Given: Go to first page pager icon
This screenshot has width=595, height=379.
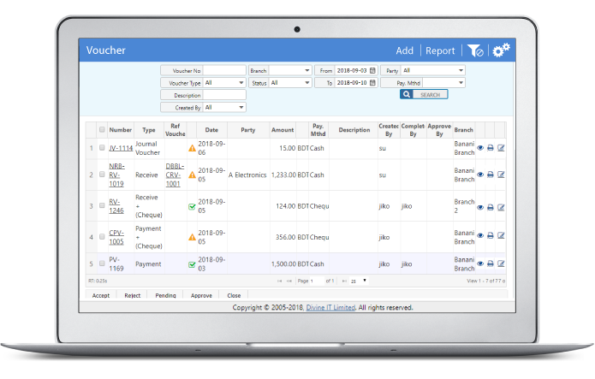Looking at the screenshot, I should [279, 281].
